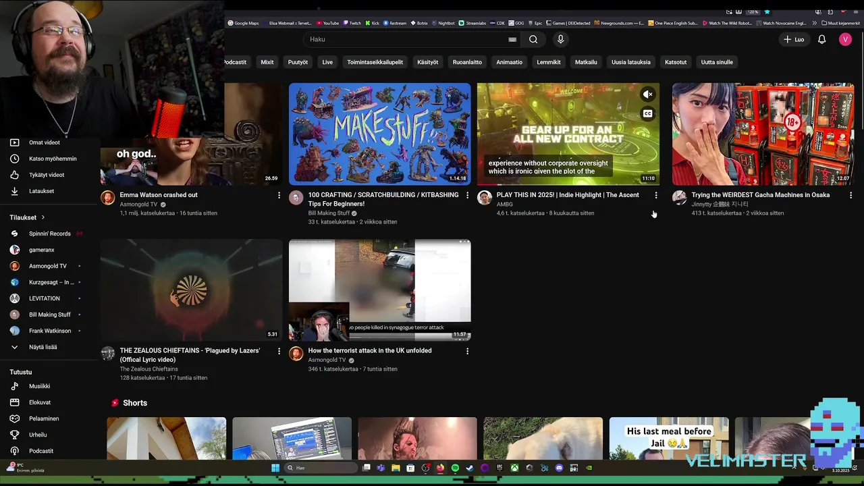The width and height of the screenshot is (864, 486).
Task: Click the YouTube search magnifier button
Action: (x=533, y=39)
